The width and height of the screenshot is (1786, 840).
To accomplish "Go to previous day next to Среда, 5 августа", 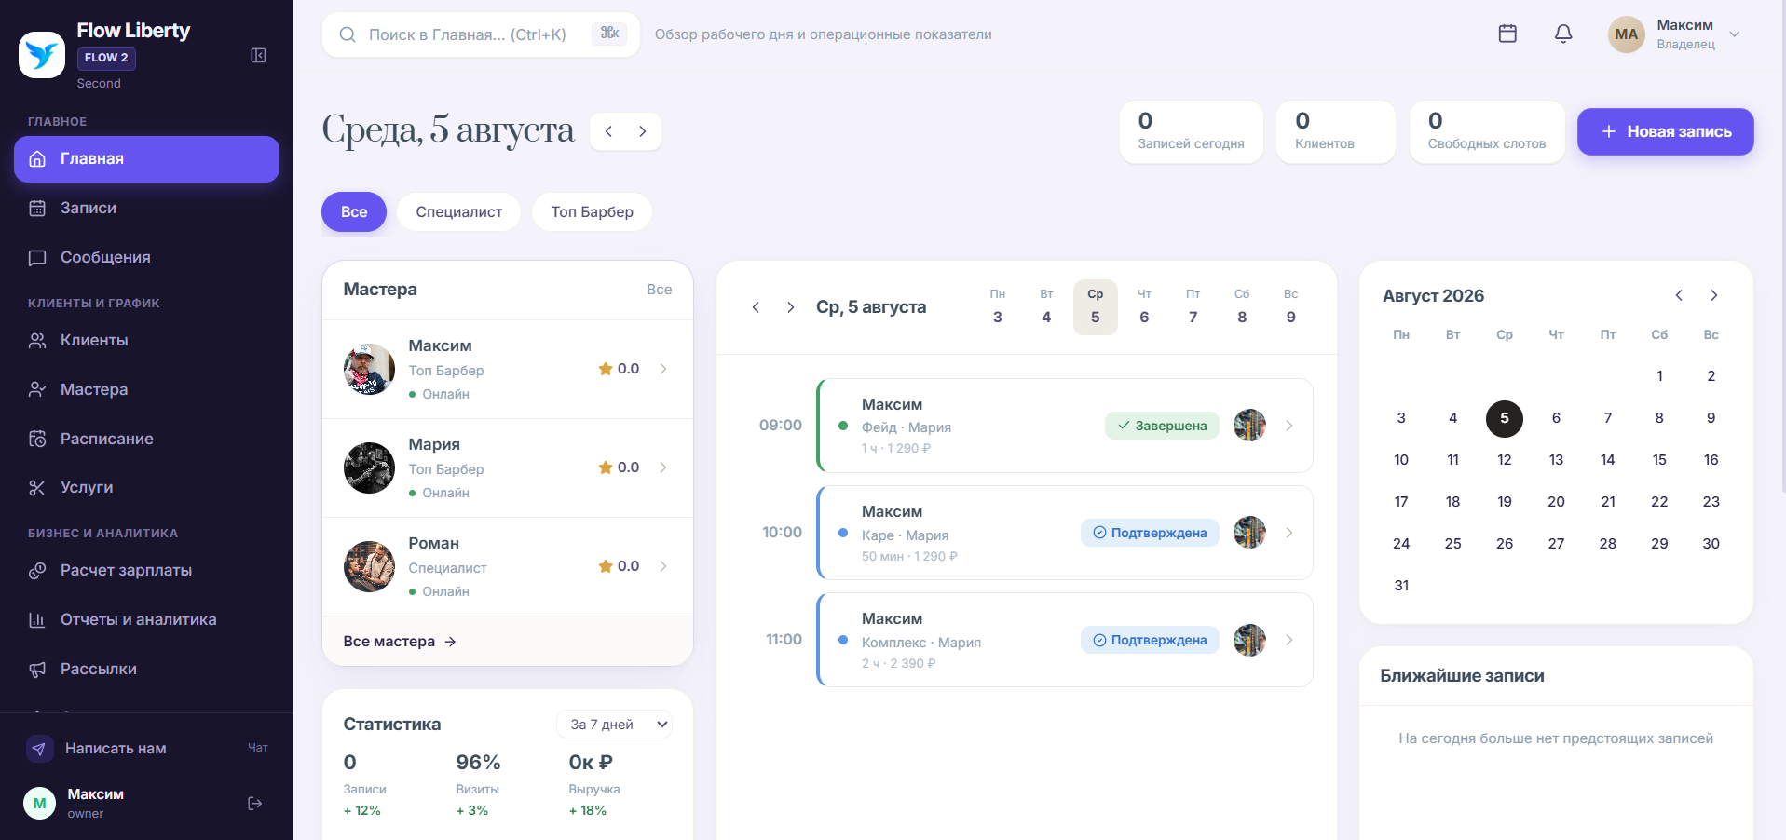I will click(608, 132).
